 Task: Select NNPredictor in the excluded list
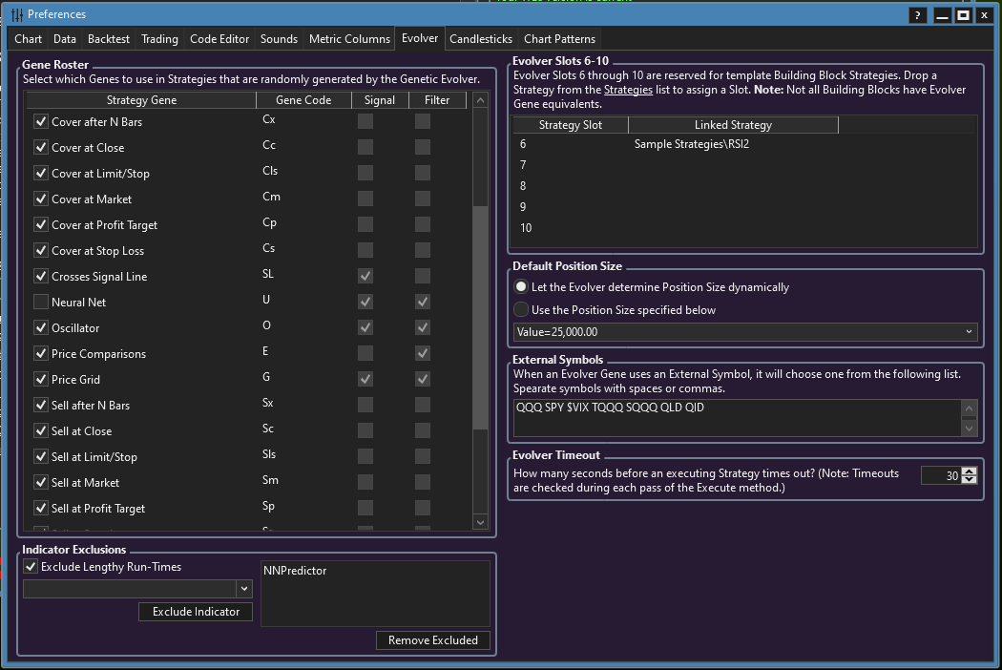[295, 571]
